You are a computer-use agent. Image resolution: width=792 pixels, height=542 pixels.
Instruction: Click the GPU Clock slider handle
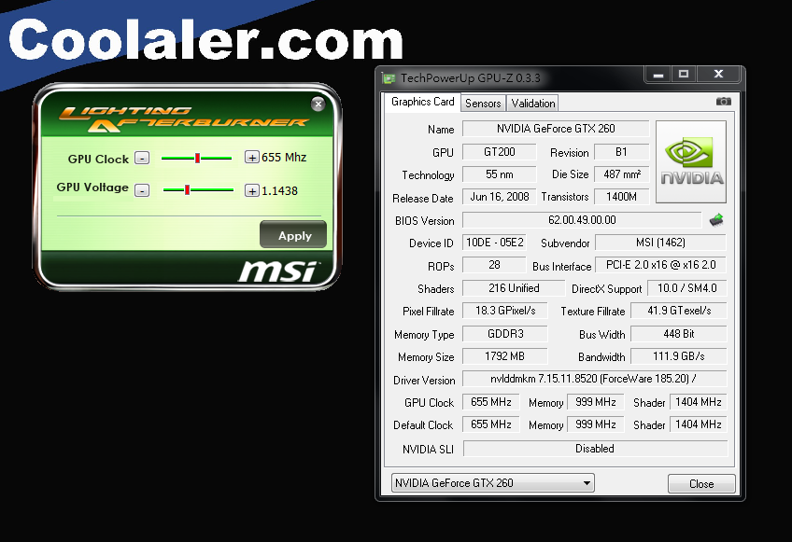pos(197,158)
